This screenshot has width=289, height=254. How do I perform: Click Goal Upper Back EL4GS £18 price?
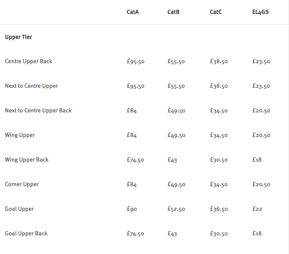[x=257, y=233]
